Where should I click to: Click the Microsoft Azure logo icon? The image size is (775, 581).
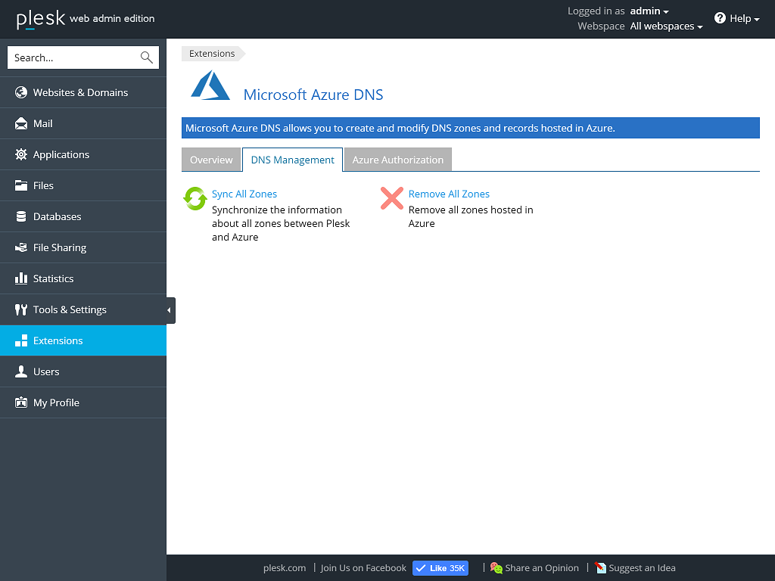pyautogui.click(x=210, y=86)
